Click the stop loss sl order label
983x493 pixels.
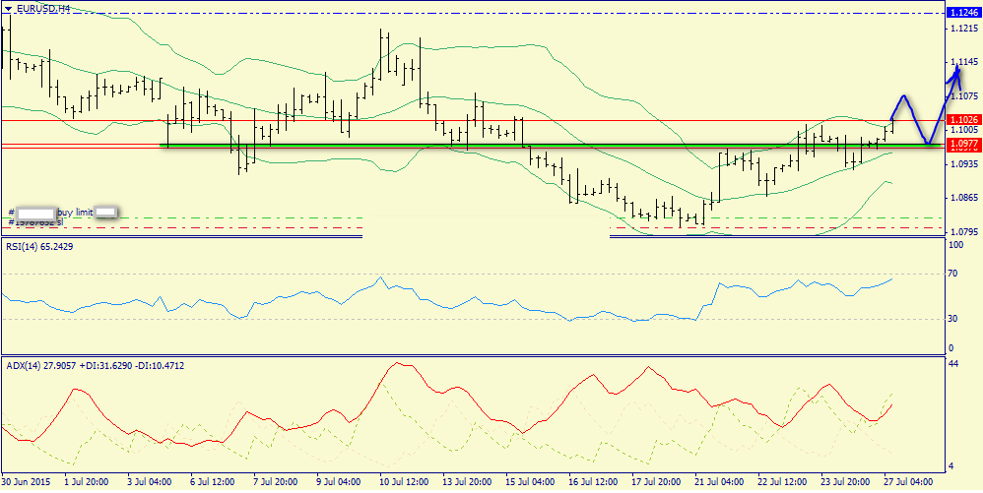click(59, 222)
